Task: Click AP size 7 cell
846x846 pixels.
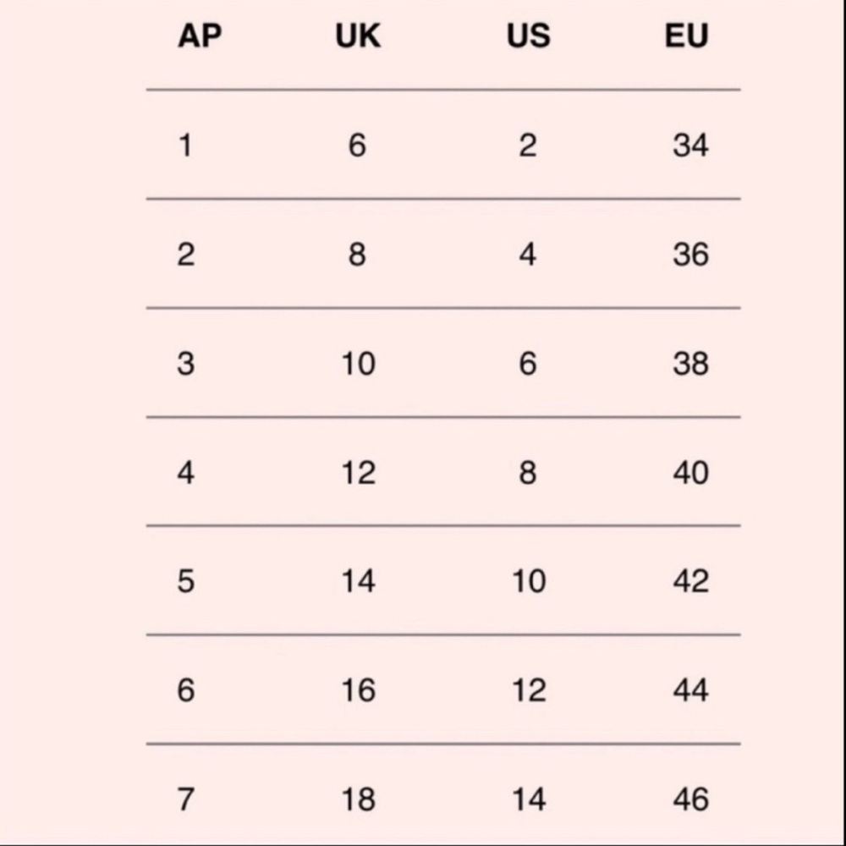Action: pos(185,799)
